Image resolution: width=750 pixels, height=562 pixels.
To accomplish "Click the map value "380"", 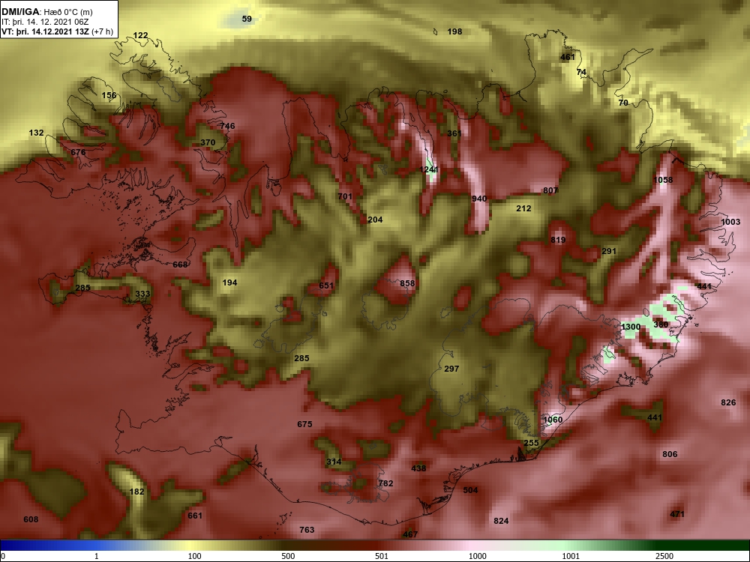I will pos(661,325).
